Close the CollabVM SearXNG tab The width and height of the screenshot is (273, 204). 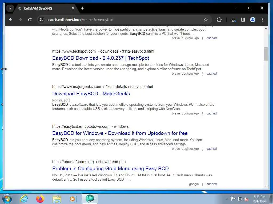73,8
